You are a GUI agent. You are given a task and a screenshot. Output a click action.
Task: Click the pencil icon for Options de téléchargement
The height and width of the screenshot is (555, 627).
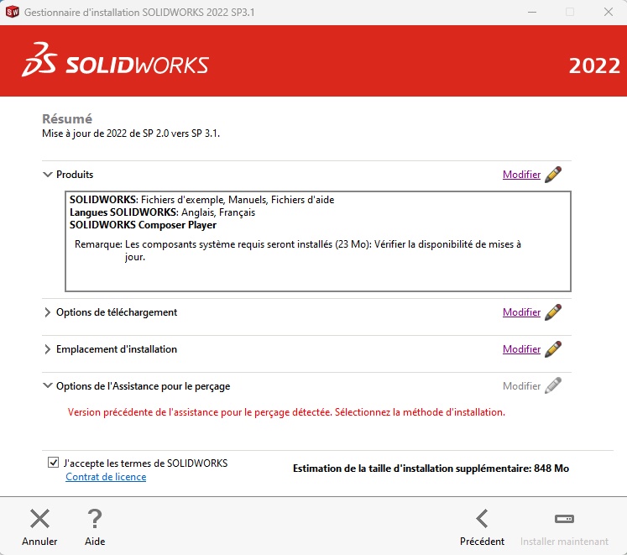(x=553, y=312)
